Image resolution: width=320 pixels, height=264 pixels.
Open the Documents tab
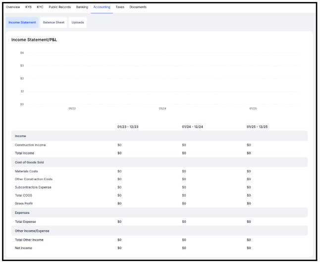pyautogui.click(x=138, y=7)
